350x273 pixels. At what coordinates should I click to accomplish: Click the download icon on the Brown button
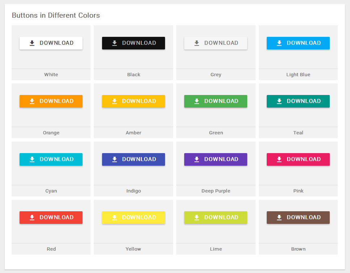279,217
